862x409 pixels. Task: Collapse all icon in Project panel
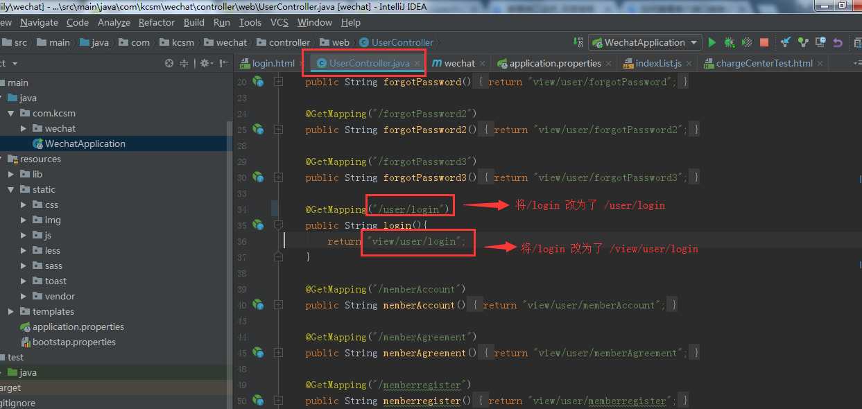[184, 63]
